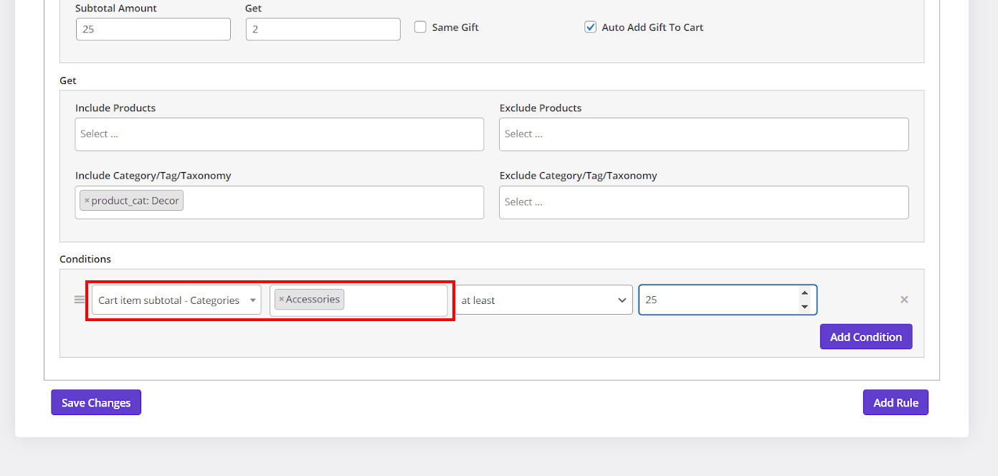Click the drag handle on the condition row
The height and width of the screenshot is (476, 998).
80,300
